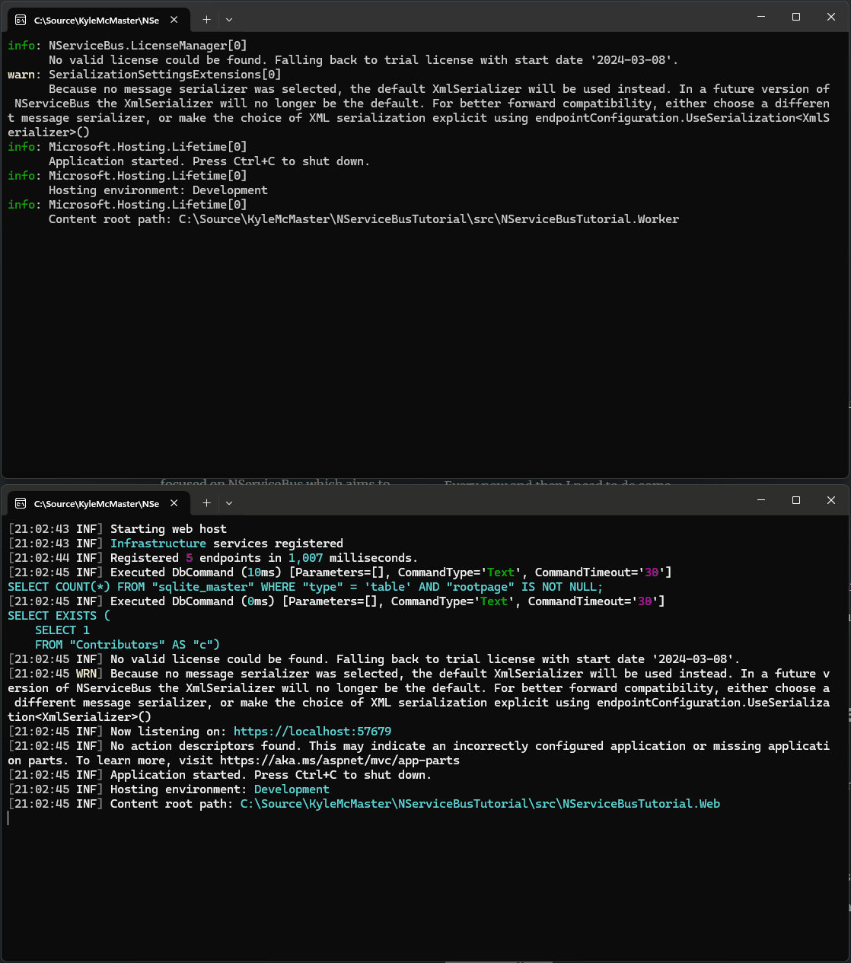Open the tab dropdown menu in bottom terminal
The image size is (851, 963).
point(228,502)
